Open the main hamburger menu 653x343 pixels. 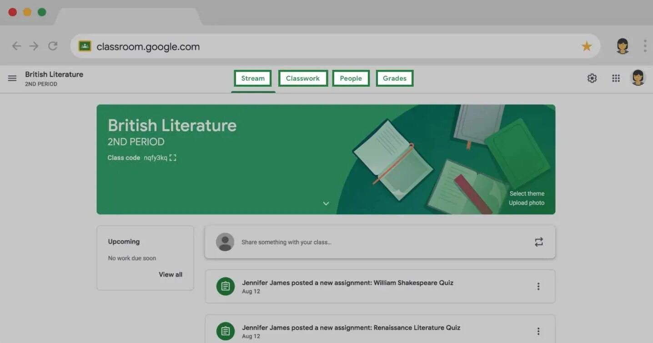12,78
